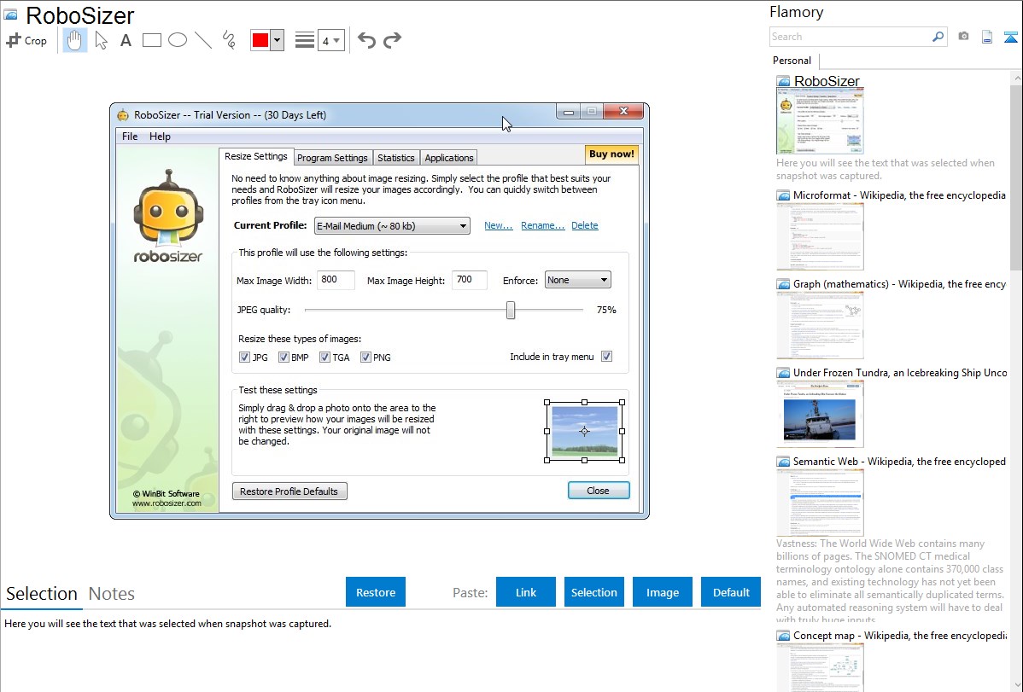Pick the rectangle drawing tool

click(x=151, y=40)
